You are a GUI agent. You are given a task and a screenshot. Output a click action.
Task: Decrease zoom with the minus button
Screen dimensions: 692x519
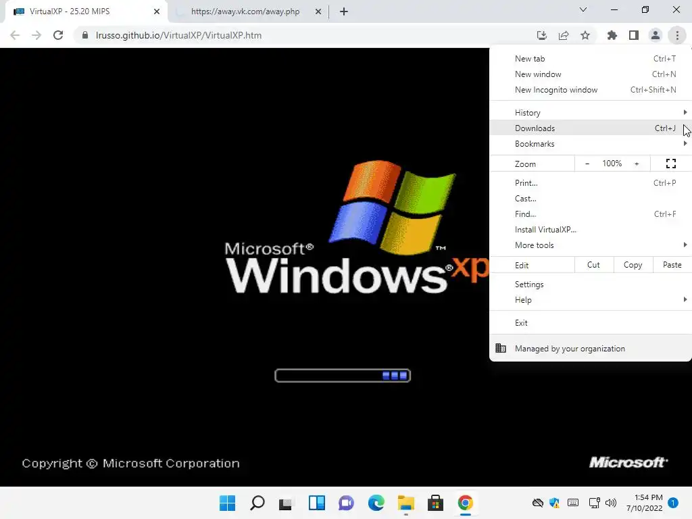[x=587, y=164]
